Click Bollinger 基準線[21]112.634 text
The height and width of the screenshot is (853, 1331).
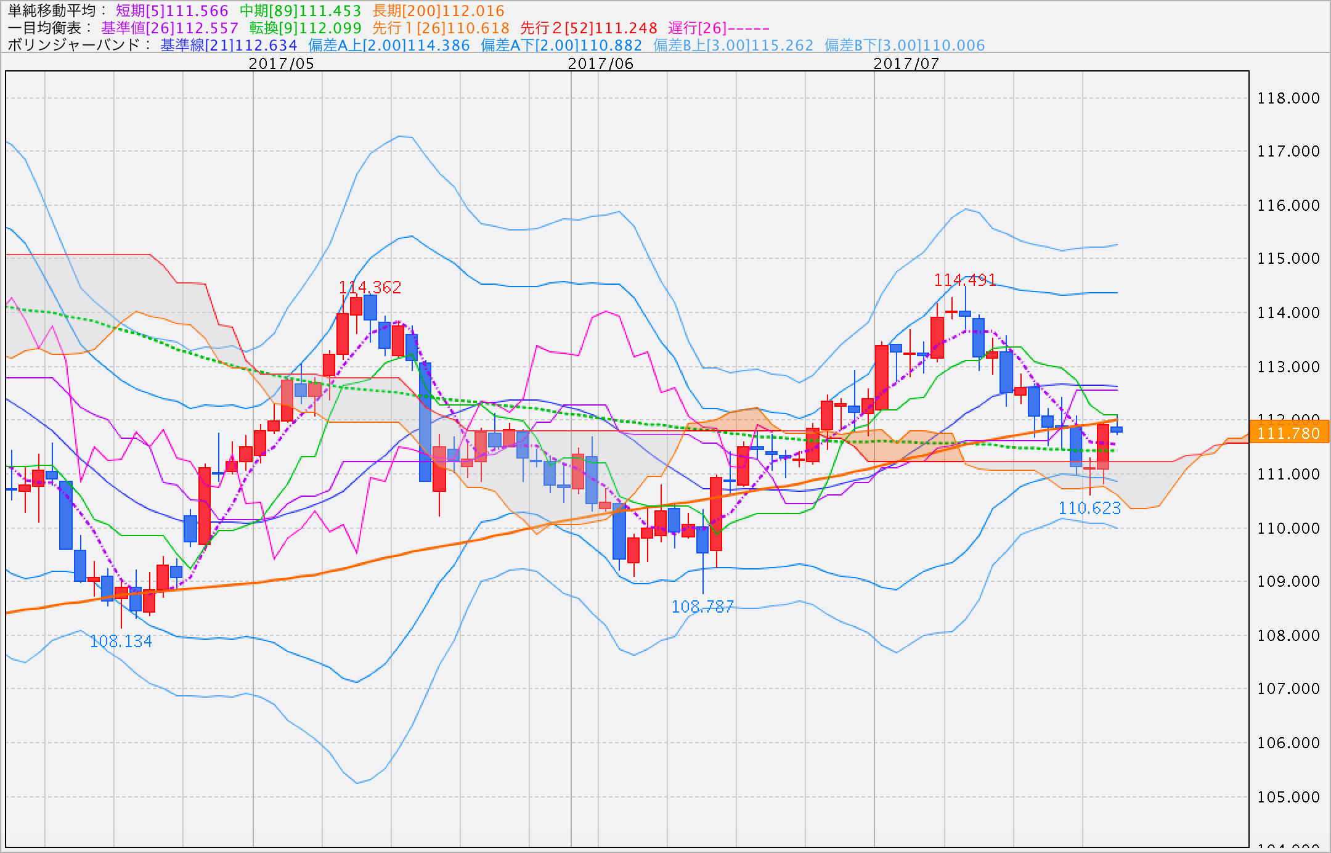229,45
